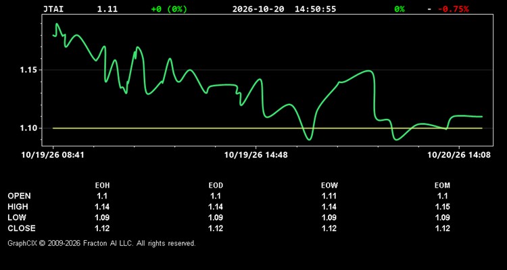Click the HIGH row label

pos(18,207)
